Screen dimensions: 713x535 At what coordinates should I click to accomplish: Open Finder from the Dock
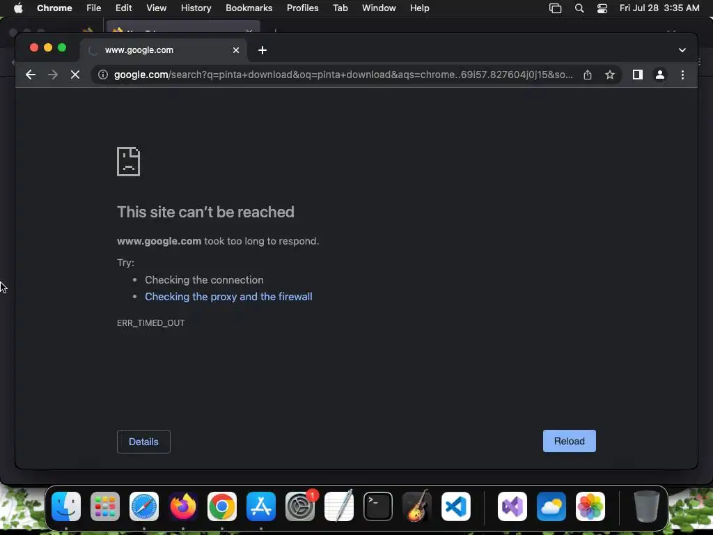pos(66,506)
